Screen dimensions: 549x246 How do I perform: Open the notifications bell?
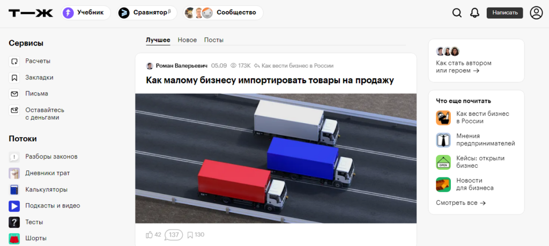click(474, 13)
